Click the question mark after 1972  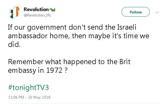[66, 70]
